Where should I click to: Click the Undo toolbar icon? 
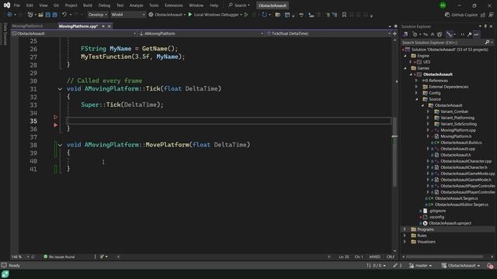pyautogui.click(x=64, y=15)
